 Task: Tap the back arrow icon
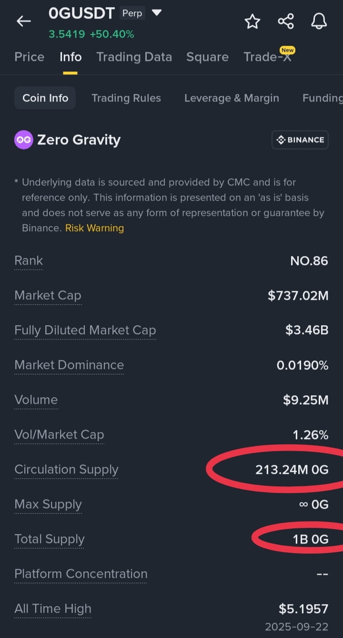[23, 21]
